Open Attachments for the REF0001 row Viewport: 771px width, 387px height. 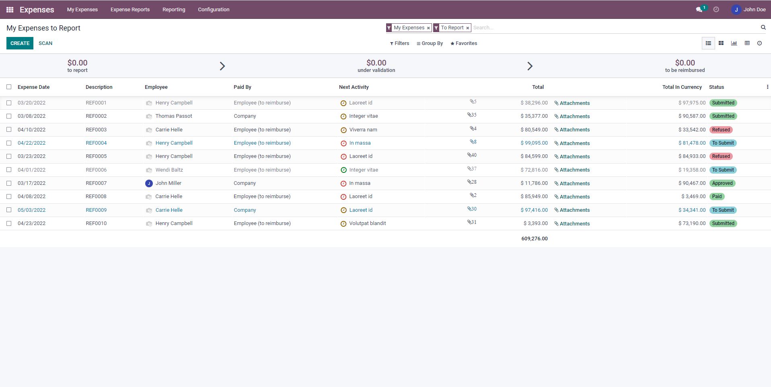(572, 103)
